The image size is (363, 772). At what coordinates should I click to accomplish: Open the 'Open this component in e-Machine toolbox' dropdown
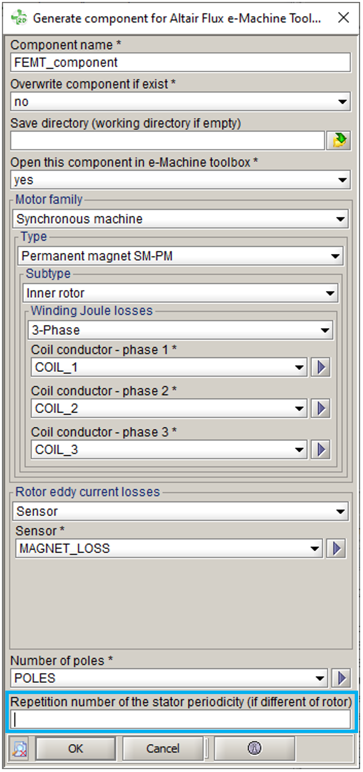180,180
